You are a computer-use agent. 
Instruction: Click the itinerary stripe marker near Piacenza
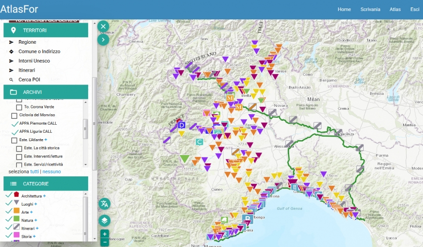pyautogui.click(x=338, y=132)
